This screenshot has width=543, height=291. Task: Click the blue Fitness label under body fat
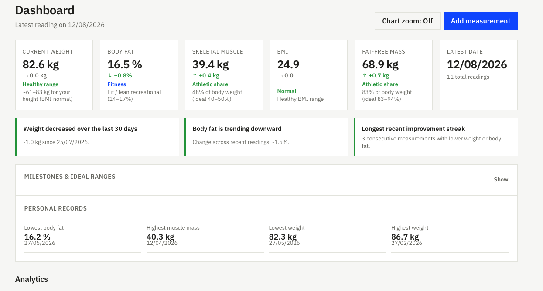coord(116,84)
